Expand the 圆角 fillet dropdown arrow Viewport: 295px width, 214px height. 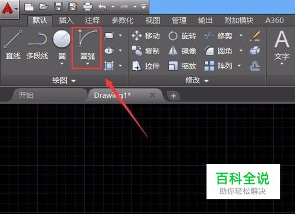point(241,51)
